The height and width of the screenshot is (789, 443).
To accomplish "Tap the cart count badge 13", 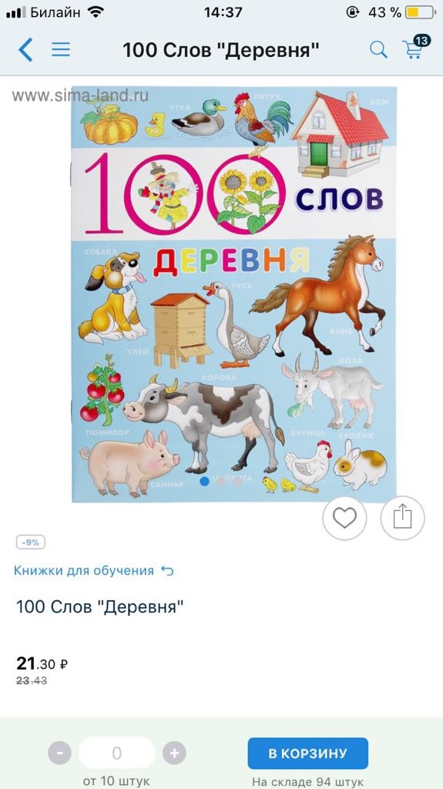I will click(422, 40).
